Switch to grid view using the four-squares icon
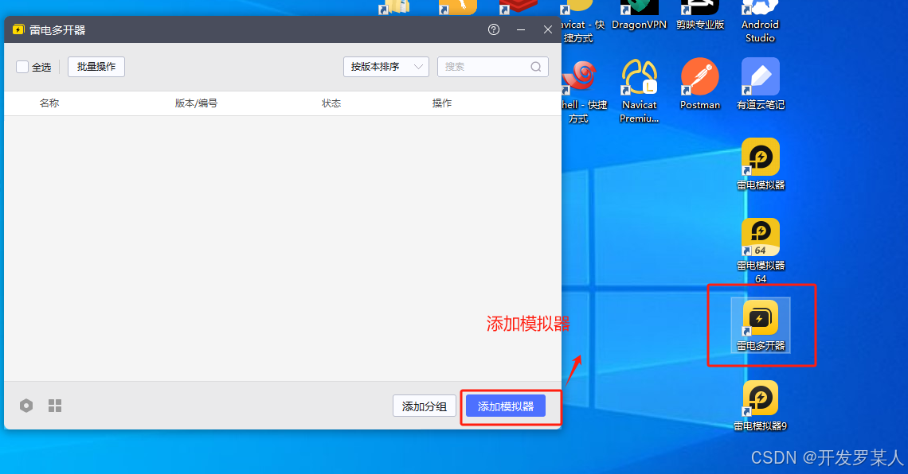The image size is (908, 474). point(55,406)
